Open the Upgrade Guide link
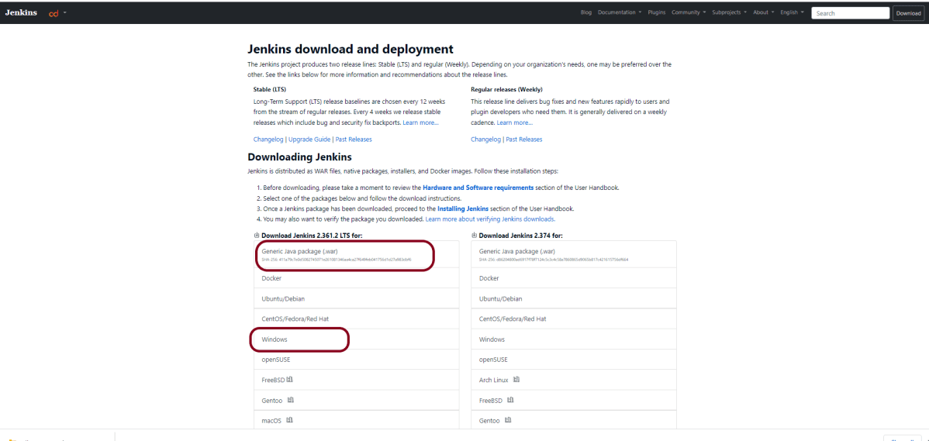 [x=309, y=140]
